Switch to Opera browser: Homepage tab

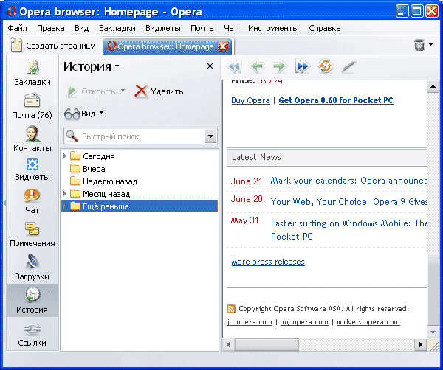165,46
